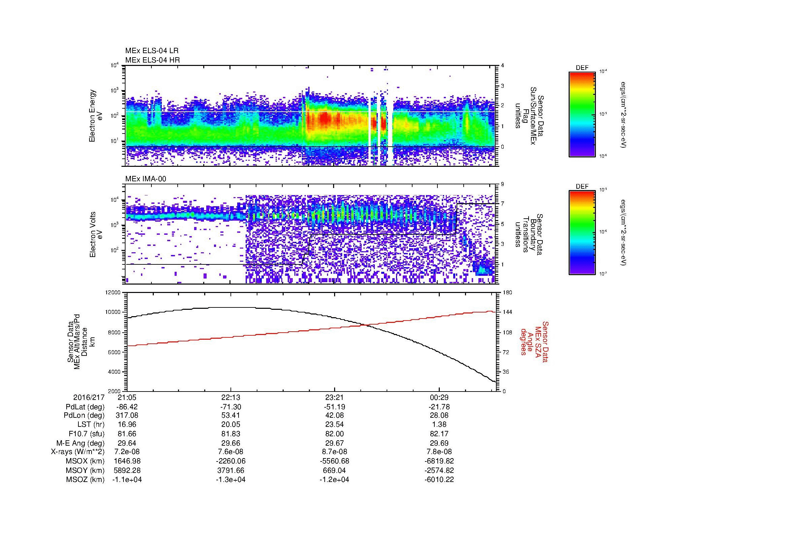
Task: Click the '144' SZA axis tick
Action: tap(508, 312)
